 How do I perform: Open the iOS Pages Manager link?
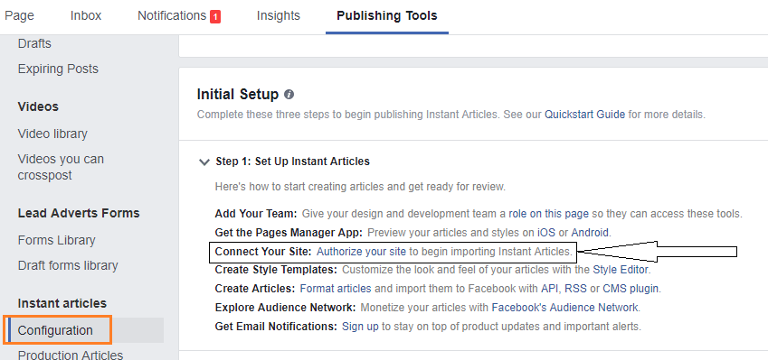click(546, 233)
